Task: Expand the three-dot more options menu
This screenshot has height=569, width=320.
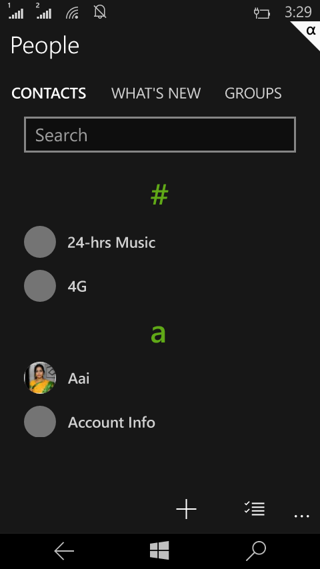Action: pos(301,516)
